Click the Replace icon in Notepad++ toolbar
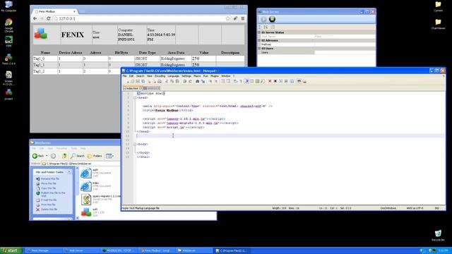Image resolution: width=452 pixels, height=254 pixels. (203, 82)
